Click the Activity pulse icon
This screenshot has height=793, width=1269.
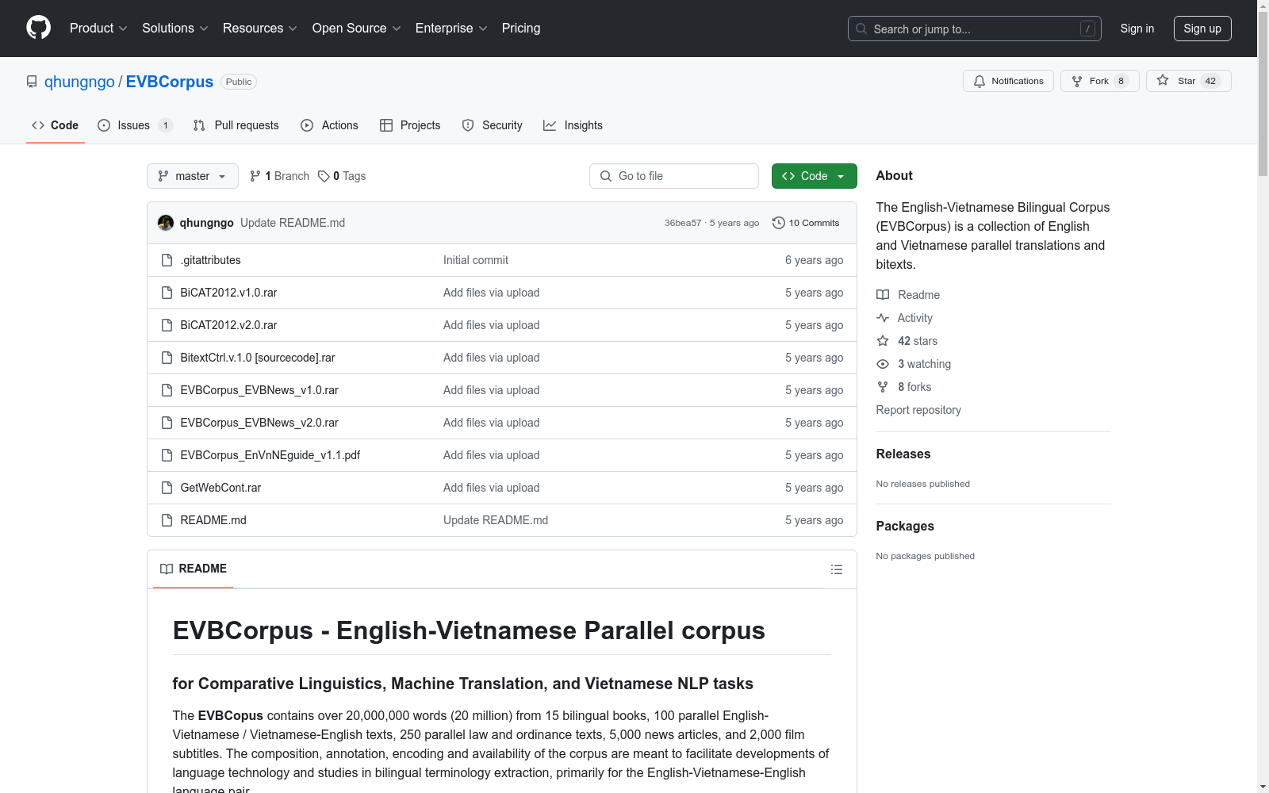883,318
